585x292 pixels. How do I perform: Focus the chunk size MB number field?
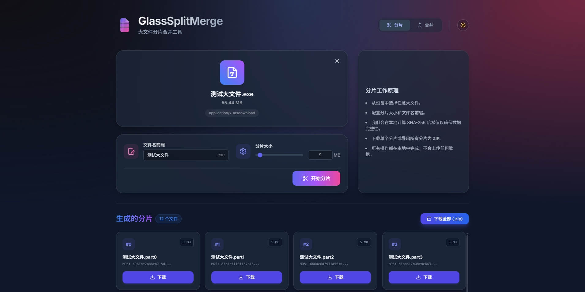point(320,155)
